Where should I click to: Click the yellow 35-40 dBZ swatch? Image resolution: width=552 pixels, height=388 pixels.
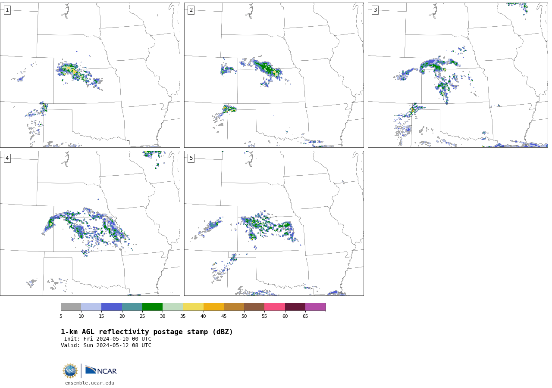[193, 307]
